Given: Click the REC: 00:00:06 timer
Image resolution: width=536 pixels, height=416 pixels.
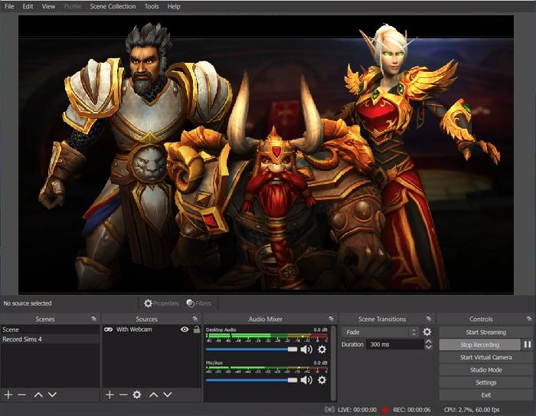Looking at the screenshot, I should pyautogui.click(x=412, y=410).
